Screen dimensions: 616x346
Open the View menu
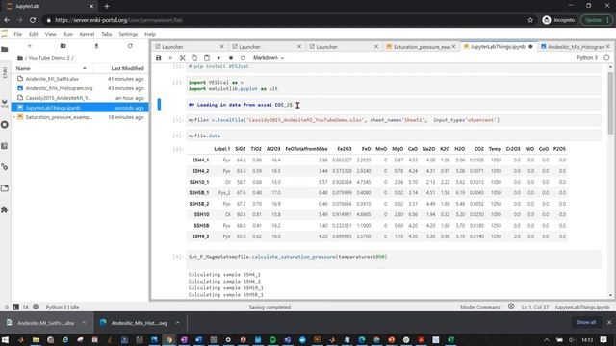pos(50,35)
